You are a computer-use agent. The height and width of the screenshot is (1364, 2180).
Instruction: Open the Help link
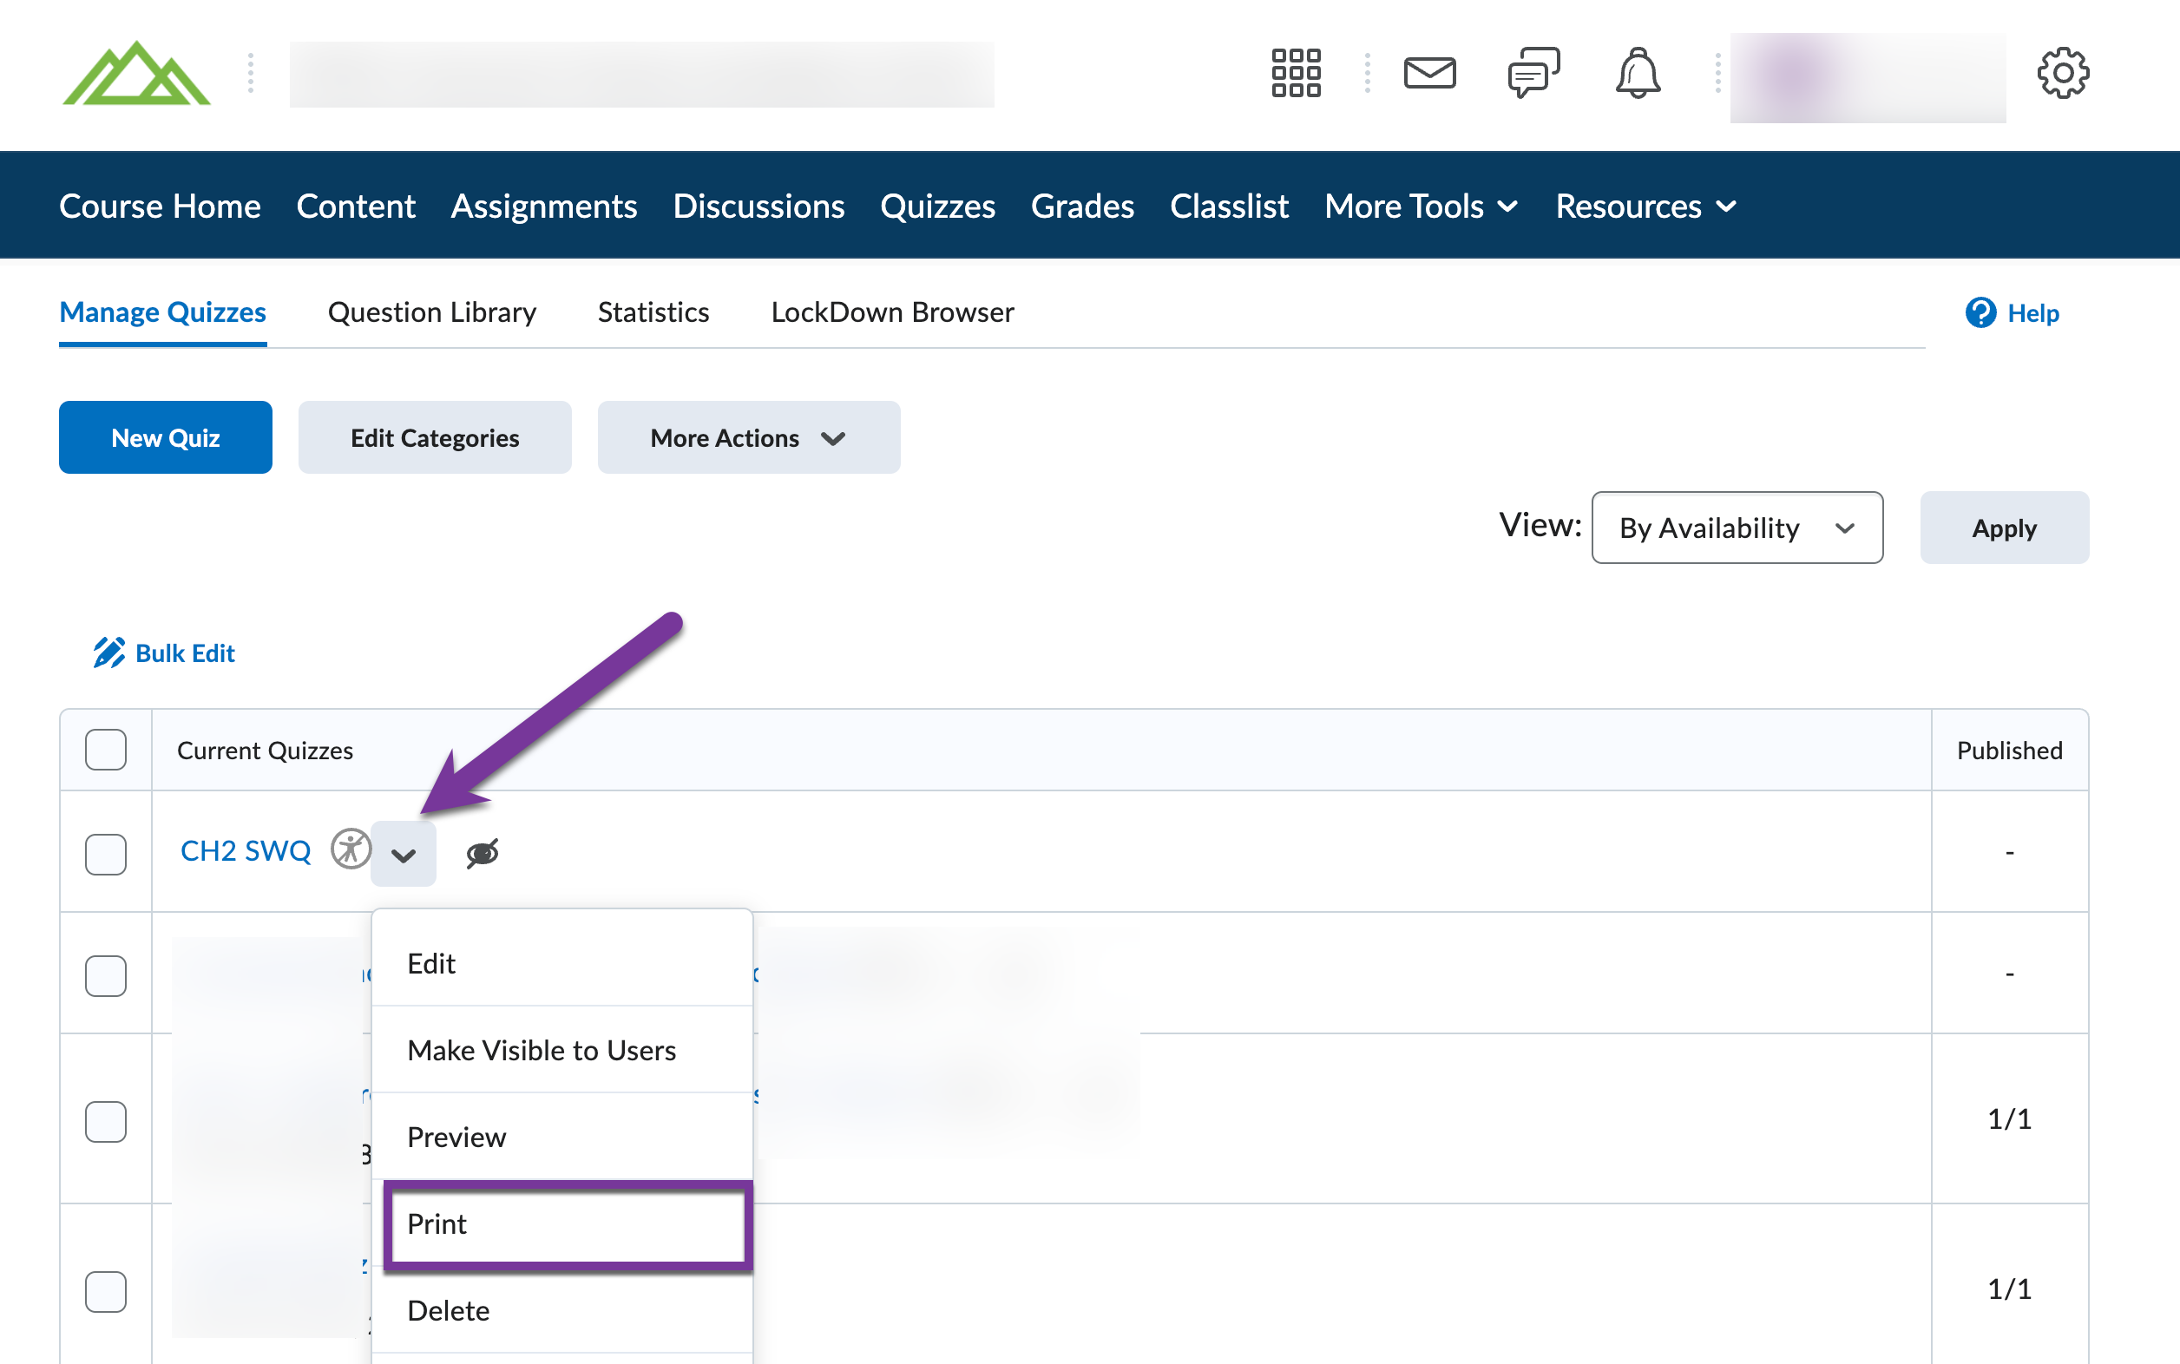(x=2033, y=312)
